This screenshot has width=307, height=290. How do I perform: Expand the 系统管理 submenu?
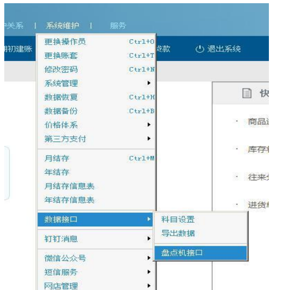click(61, 83)
